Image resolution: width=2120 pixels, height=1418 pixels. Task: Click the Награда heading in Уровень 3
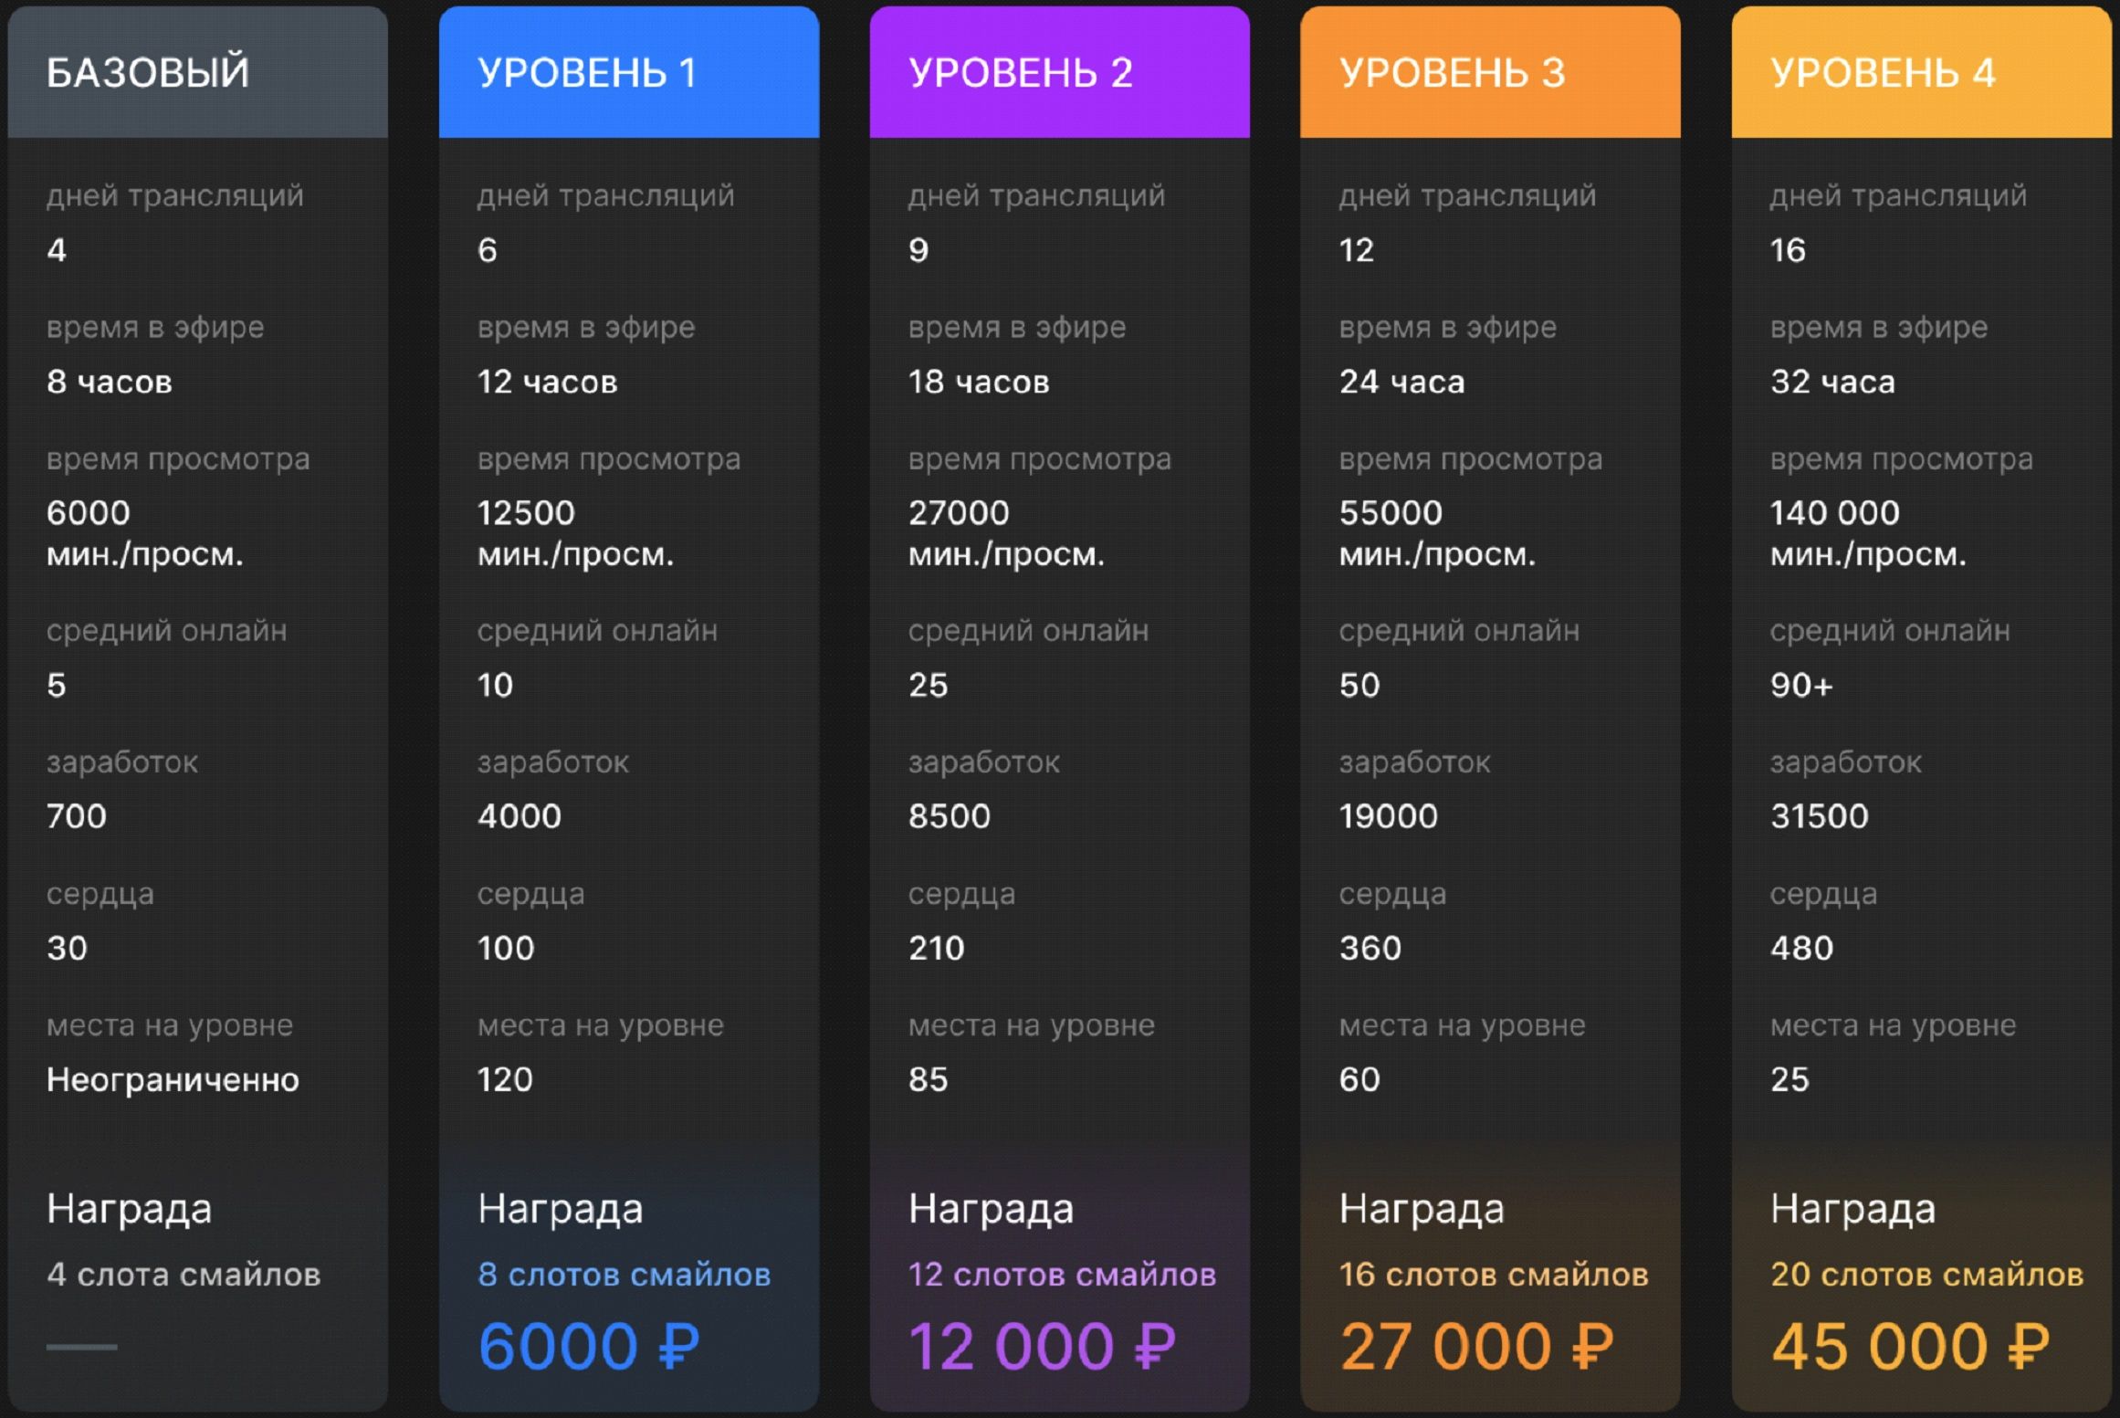click(1421, 1208)
